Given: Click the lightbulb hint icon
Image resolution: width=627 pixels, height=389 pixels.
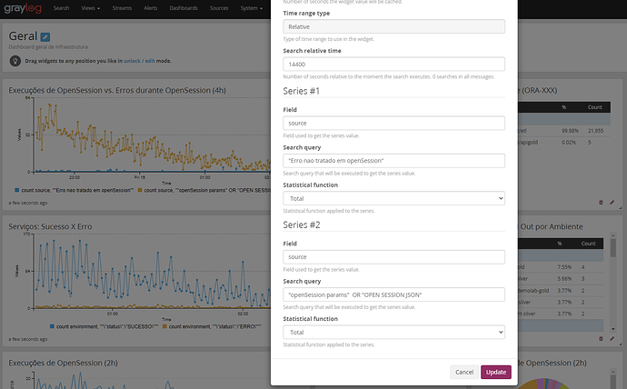Looking at the screenshot, I should pos(15,61).
